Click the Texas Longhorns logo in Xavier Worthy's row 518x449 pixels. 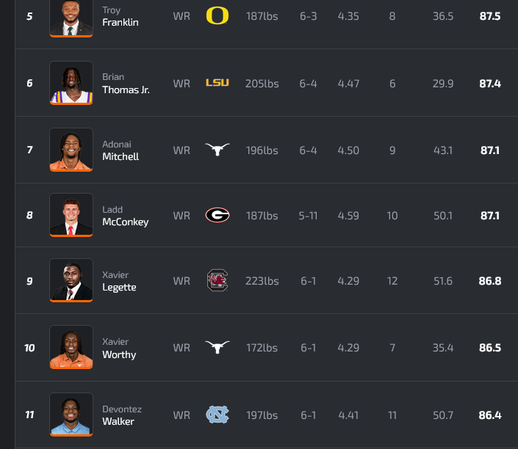217,347
